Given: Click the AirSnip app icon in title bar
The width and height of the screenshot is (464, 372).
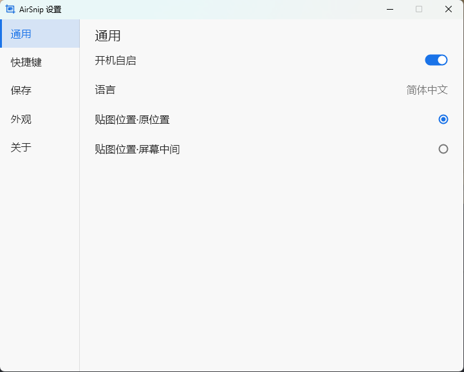Looking at the screenshot, I should coord(10,9).
